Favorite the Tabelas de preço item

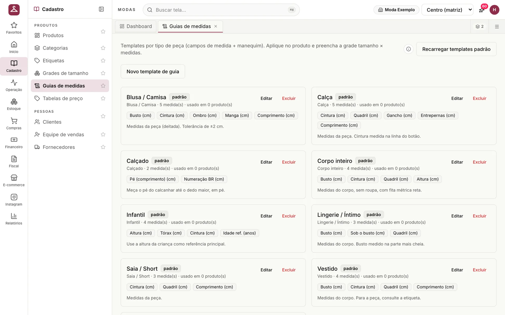pyautogui.click(x=103, y=98)
